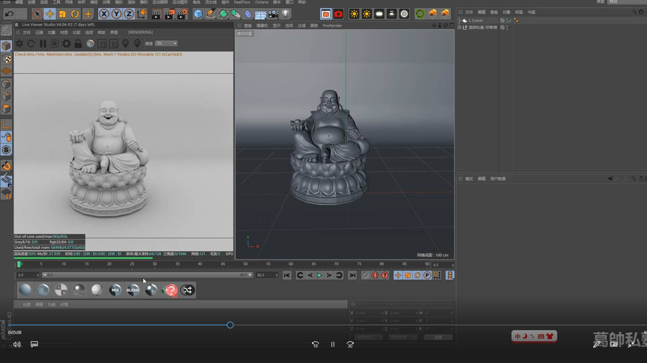
Task: Toggle autokeying red circle button
Action: [x=375, y=275]
